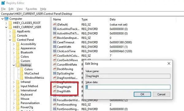
Task: Select the DragWidth value name
Action: point(63,91)
